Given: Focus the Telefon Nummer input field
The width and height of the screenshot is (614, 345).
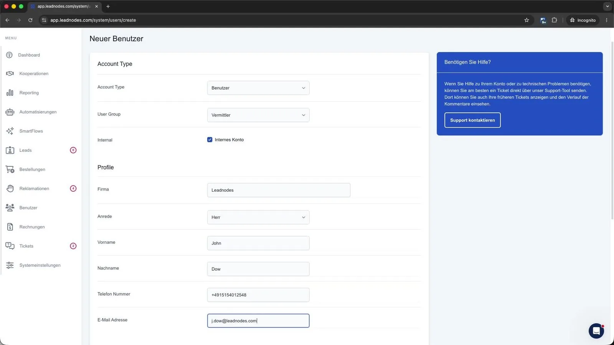Looking at the screenshot, I should [x=258, y=295].
